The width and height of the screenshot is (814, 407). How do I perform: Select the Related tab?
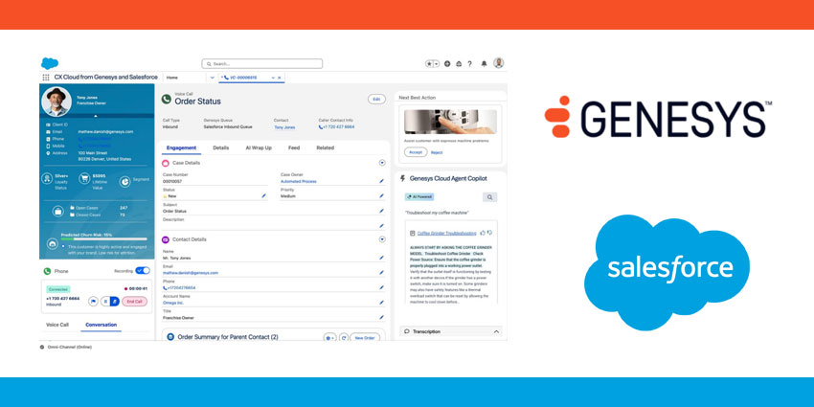tap(325, 147)
